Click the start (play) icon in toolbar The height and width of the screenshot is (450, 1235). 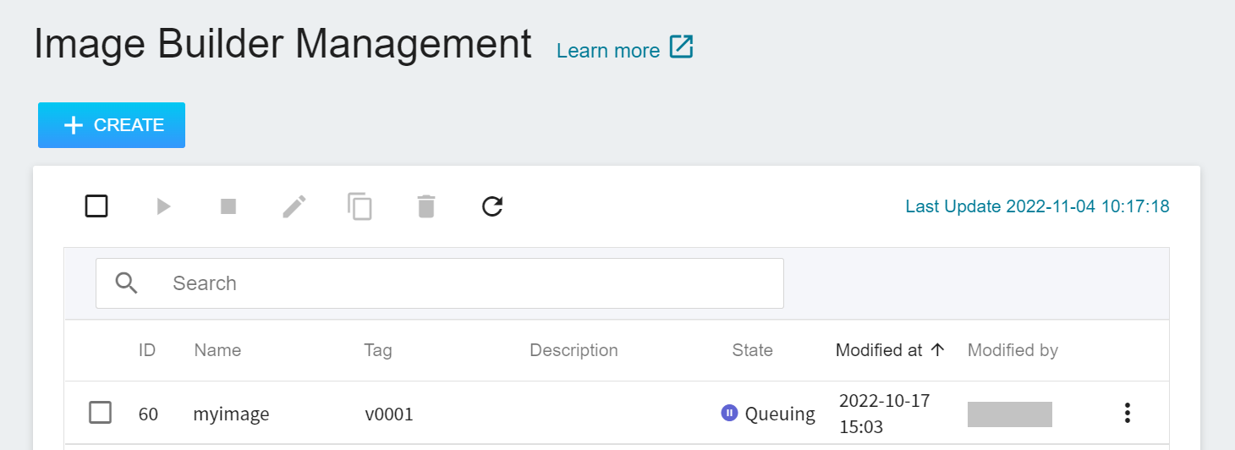pos(163,206)
